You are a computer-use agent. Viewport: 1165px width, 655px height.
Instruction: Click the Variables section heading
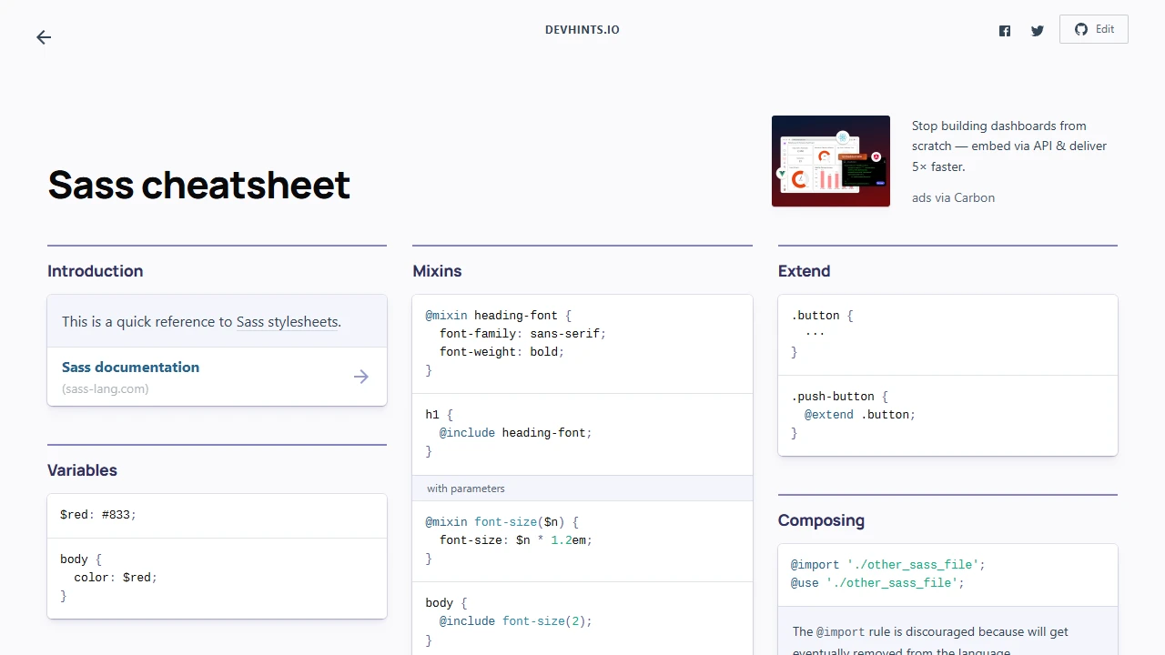pyautogui.click(x=82, y=470)
